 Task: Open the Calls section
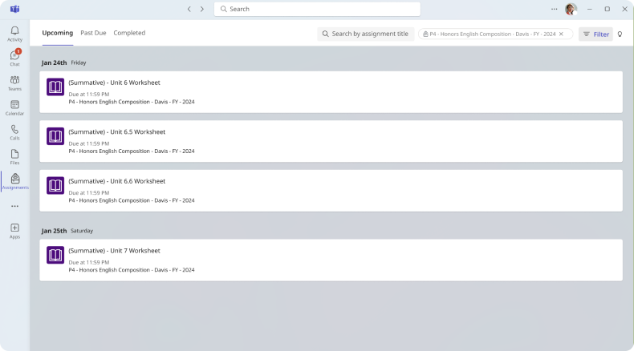[x=14, y=132]
